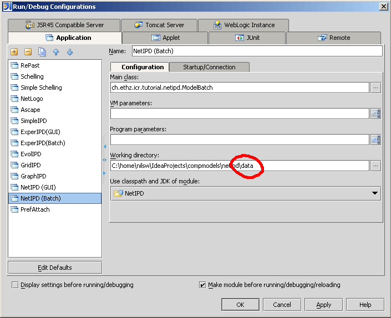391x318 pixels.
Task: Click the Main class text field
Action: pyautogui.click(x=240, y=88)
